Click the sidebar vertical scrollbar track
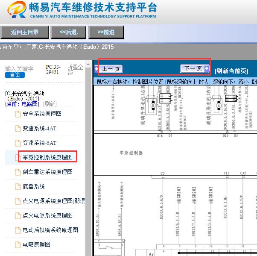This screenshot has width=257, height=256. [x=88, y=161]
